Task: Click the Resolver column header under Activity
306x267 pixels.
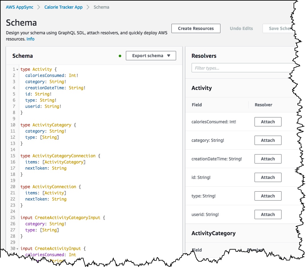Action: (263, 105)
